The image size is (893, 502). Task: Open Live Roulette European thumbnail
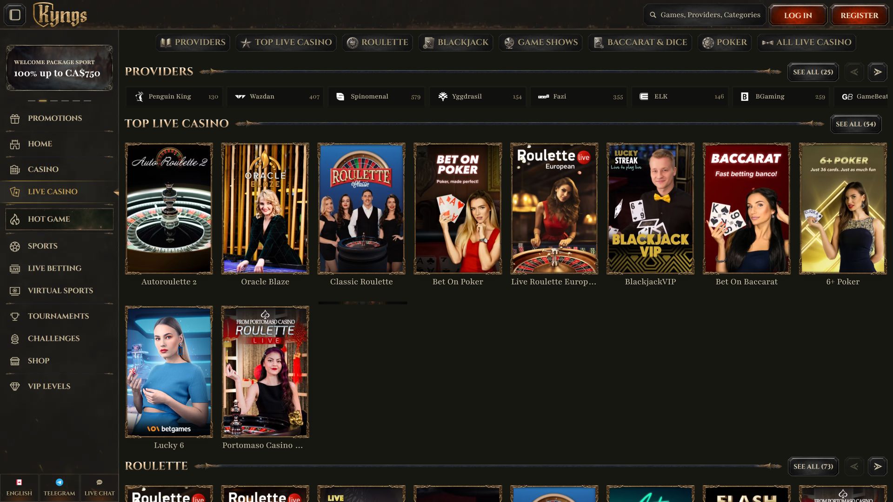point(554,208)
